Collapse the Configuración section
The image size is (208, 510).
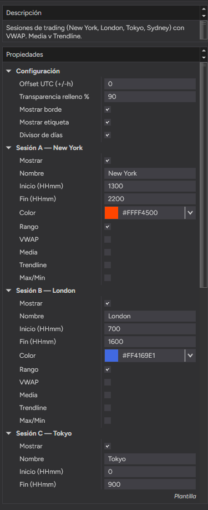[x=9, y=71]
